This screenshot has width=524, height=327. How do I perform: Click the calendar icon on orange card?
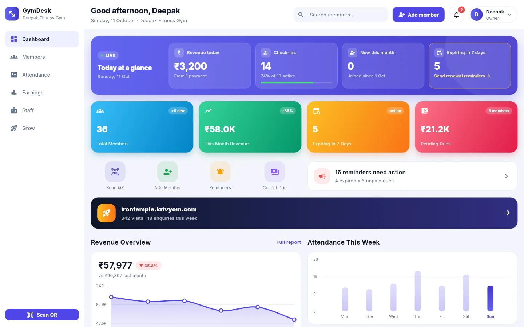click(x=317, y=111)
